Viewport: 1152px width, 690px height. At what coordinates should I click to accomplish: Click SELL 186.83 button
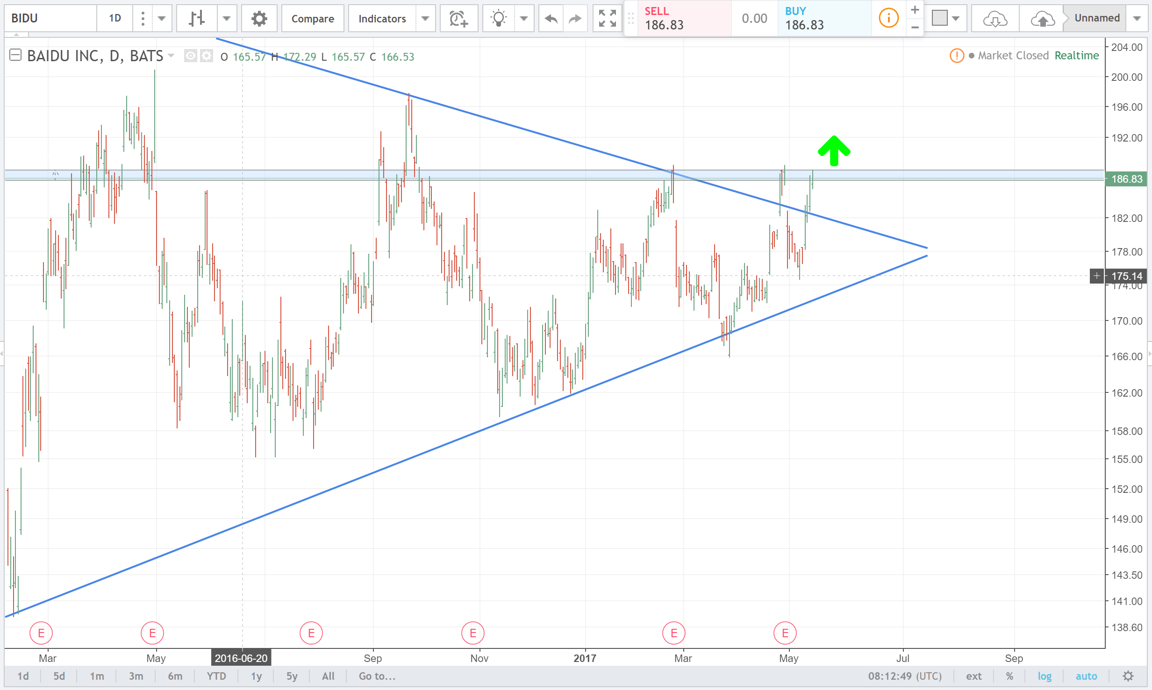tap(685, 19)
